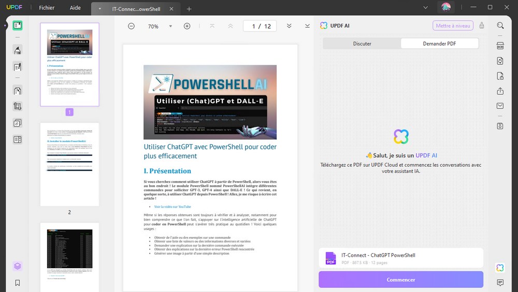This screenshot has height=292, width=518.
Task: Select the Comment highlighter tool
Action: pyautogui.click(x=18, y=50)
